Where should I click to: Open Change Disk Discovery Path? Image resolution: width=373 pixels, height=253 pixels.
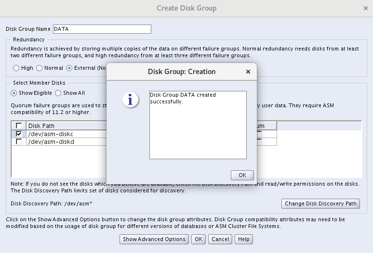point(320,203)
